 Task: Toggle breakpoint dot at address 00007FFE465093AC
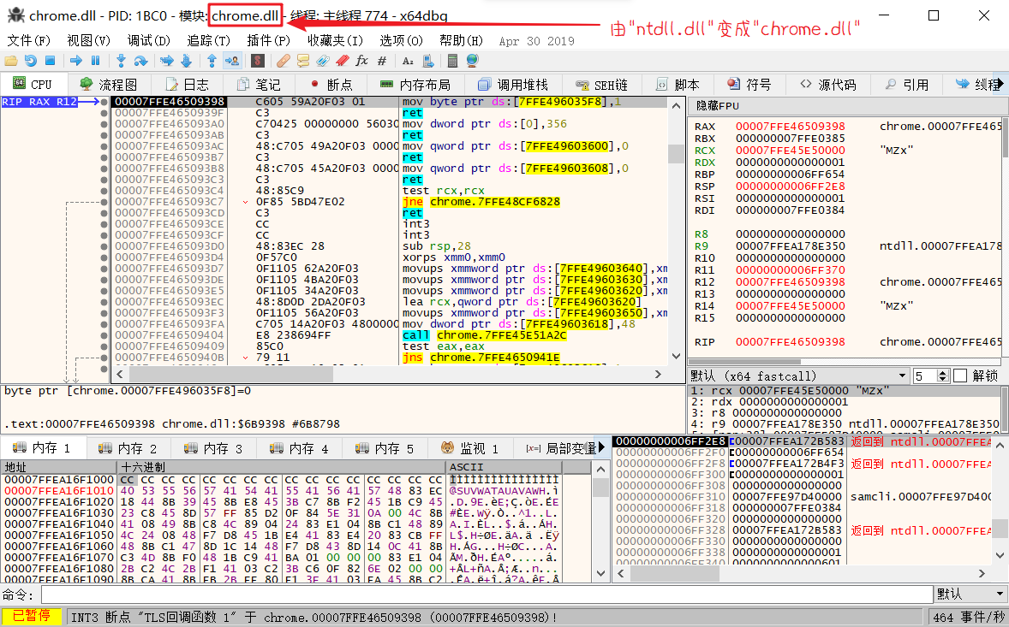pos(104,145)
